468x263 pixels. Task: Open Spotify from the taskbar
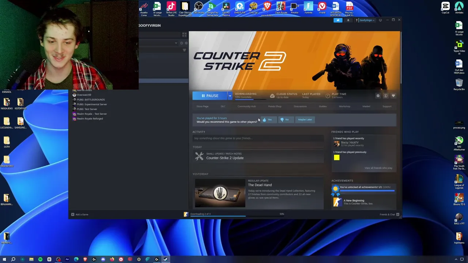(40, 259)
